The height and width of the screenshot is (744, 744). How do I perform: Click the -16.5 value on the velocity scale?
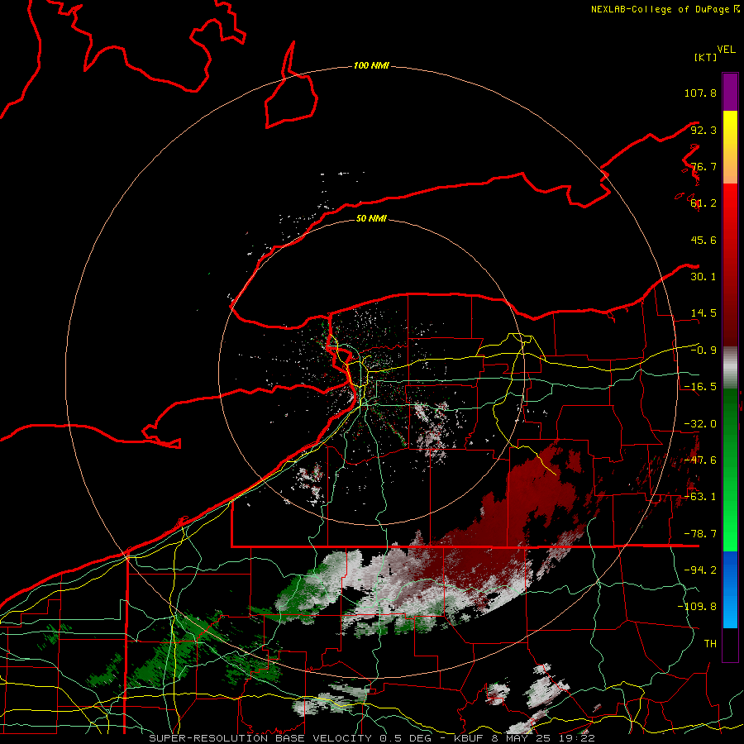(700, 387)
